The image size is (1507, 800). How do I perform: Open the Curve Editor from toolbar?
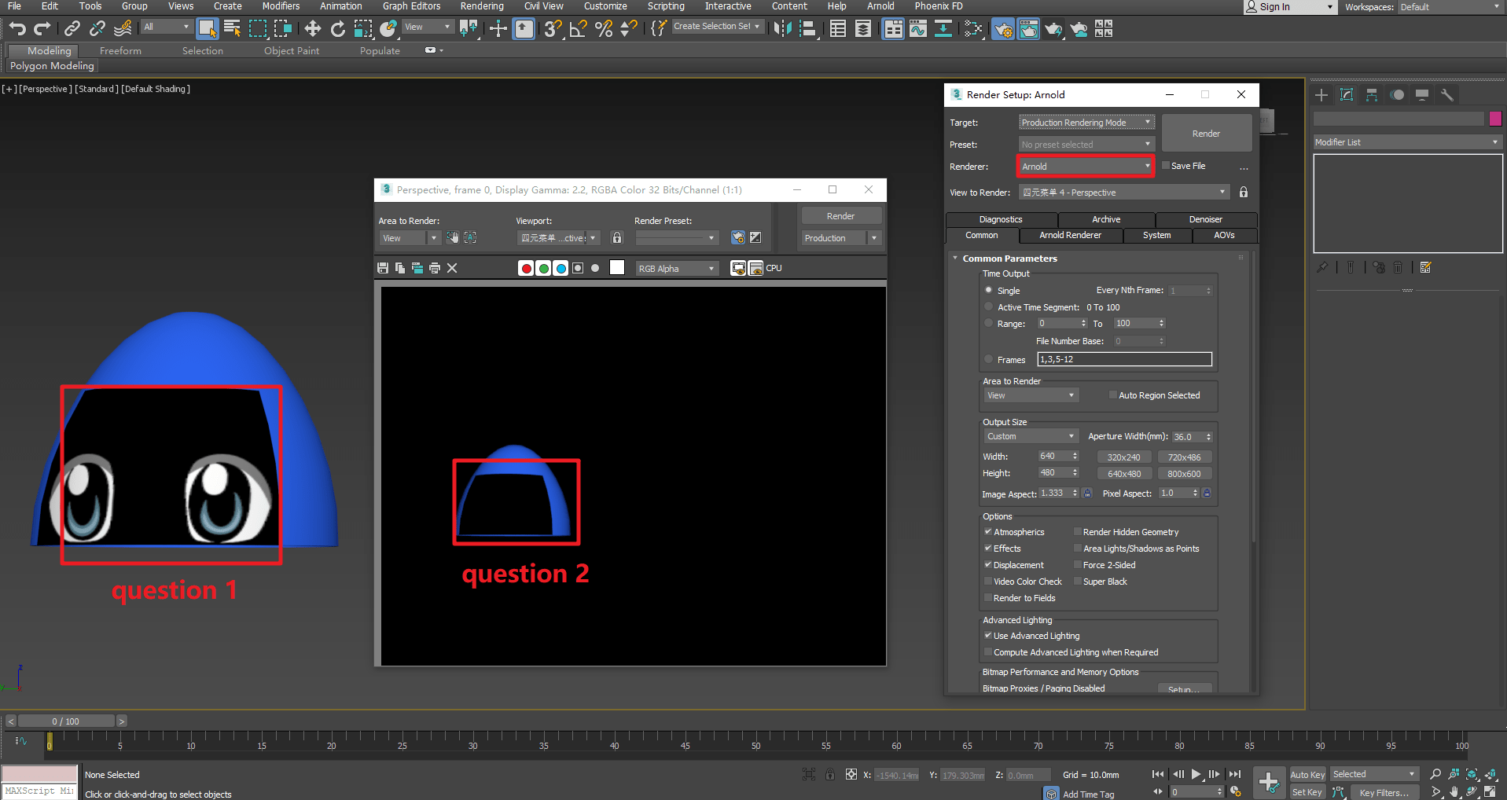[x=918, y=29]
